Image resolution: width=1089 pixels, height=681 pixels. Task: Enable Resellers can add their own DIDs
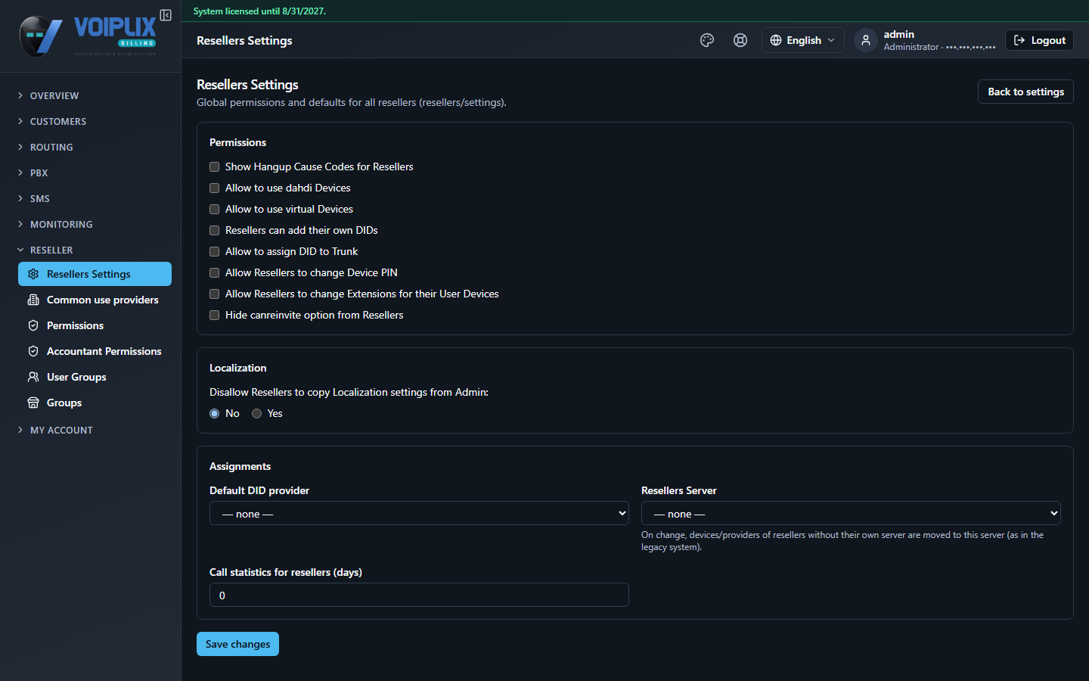click(x=215, y=230)
